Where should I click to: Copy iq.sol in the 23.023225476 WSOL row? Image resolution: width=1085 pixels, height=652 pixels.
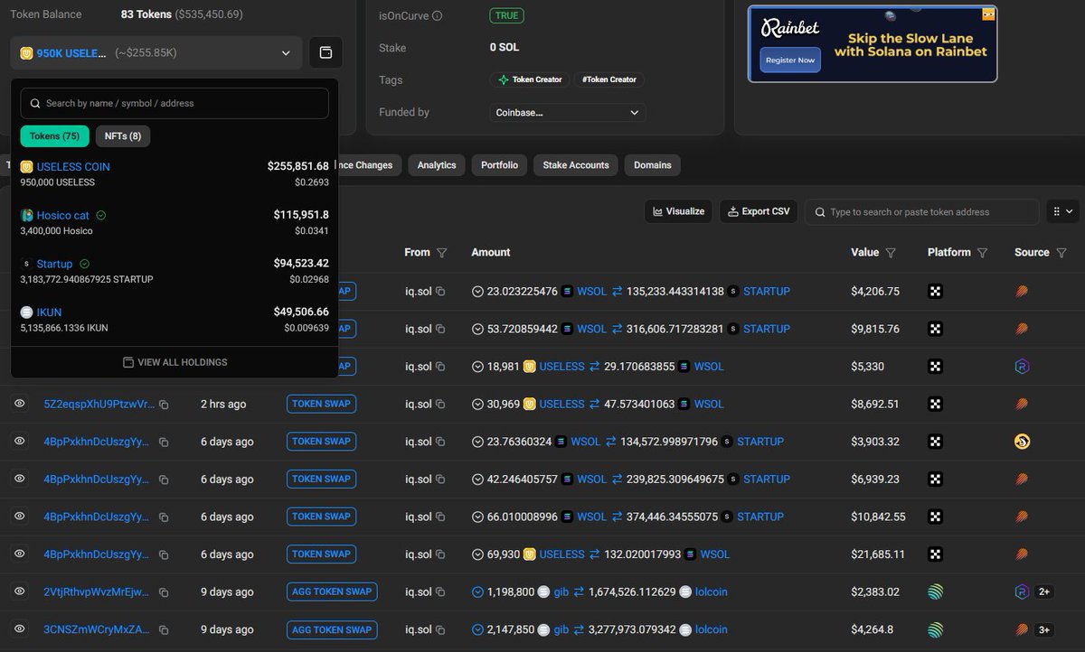click(x=440, y=292)
